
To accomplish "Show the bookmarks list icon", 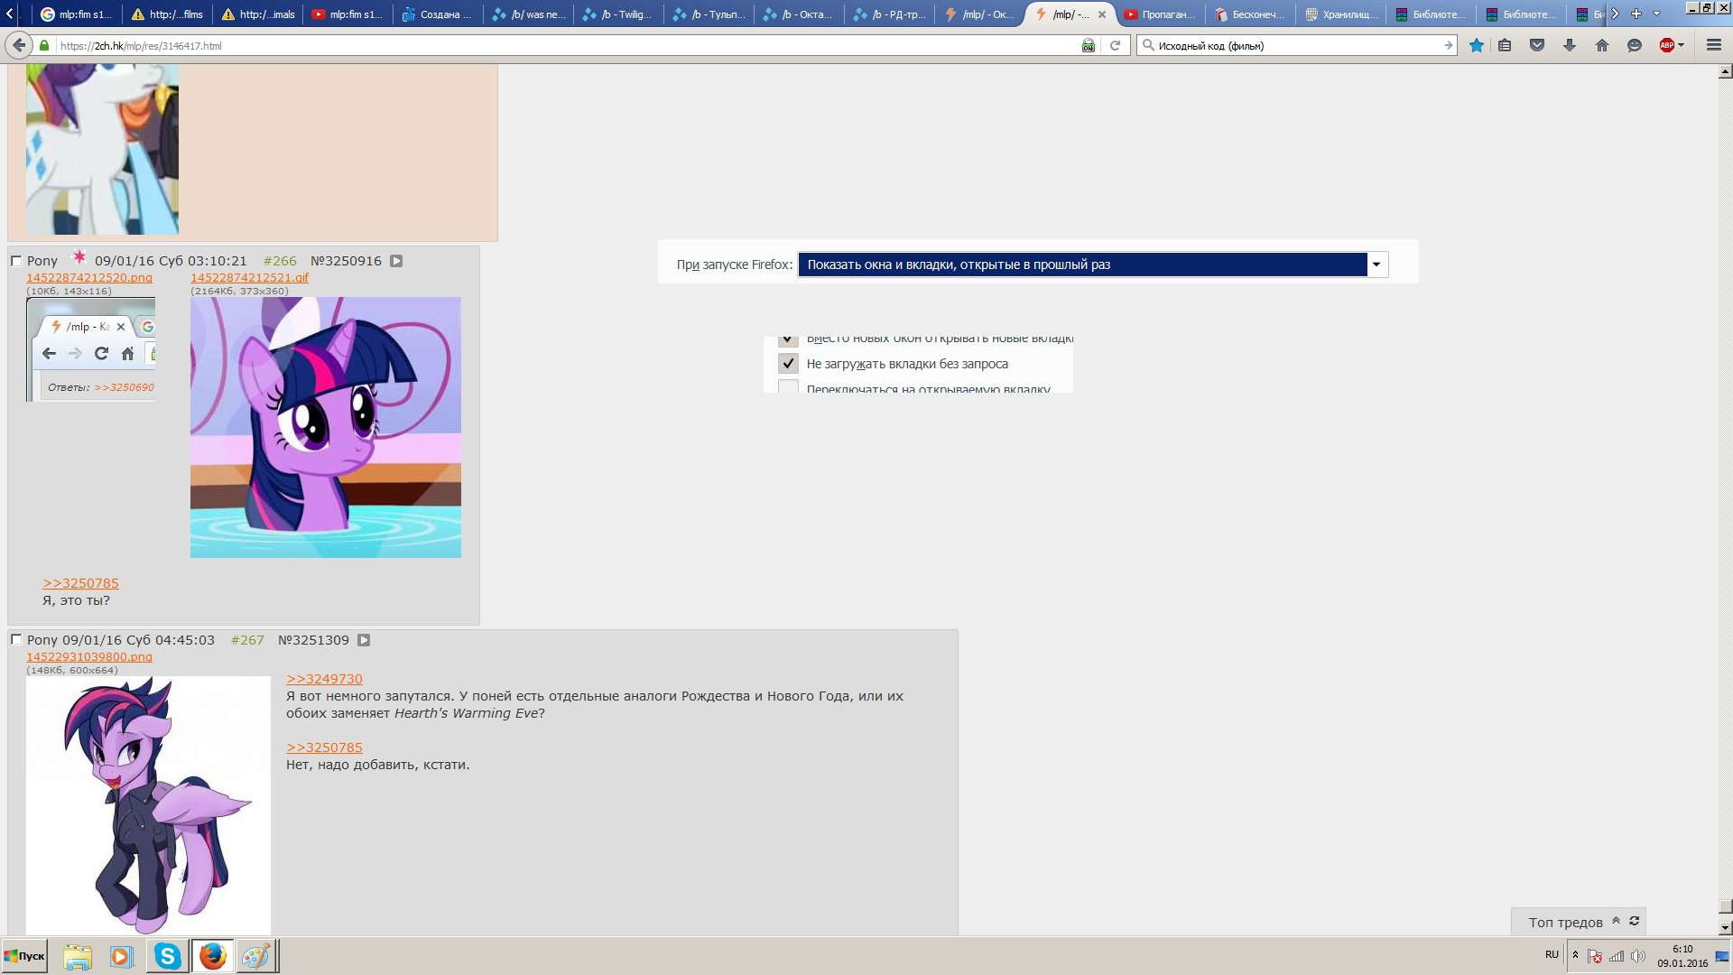I will (x=1505, y=45).
